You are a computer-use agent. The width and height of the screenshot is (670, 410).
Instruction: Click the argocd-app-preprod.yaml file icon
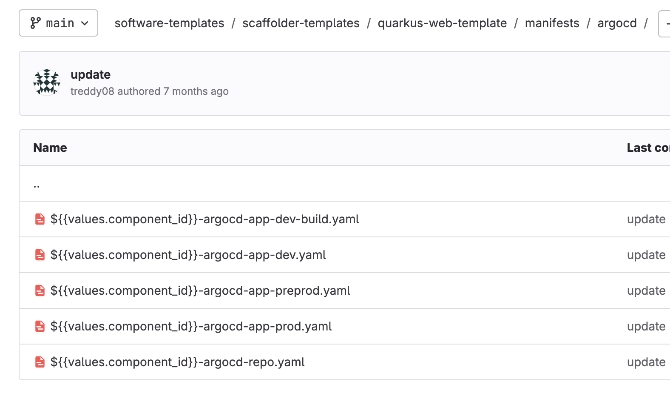[x=40, y=290]
